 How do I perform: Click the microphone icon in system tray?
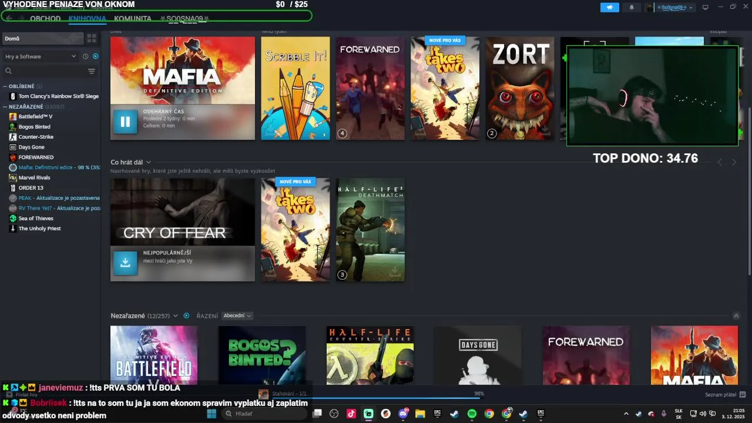point(664,414)
